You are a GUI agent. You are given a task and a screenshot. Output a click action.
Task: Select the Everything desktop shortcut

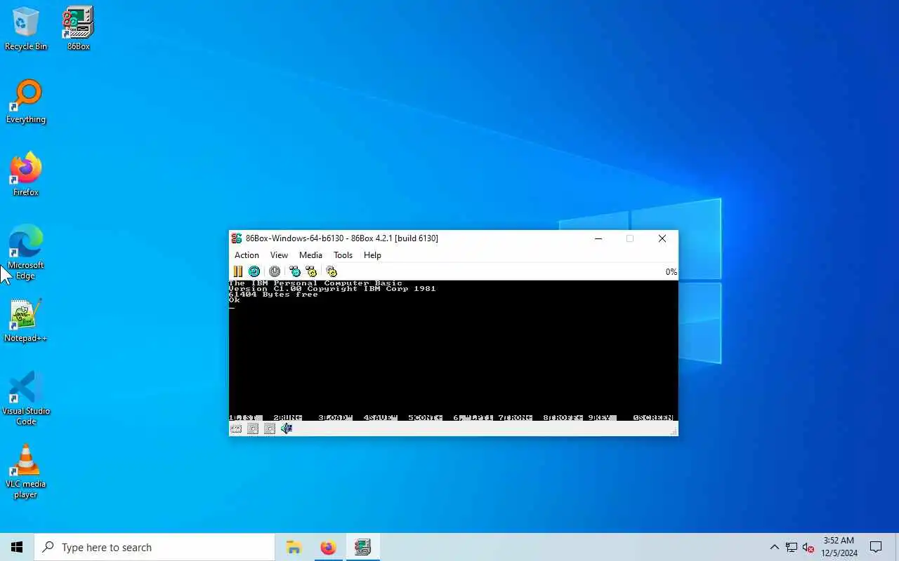(26, 102)
